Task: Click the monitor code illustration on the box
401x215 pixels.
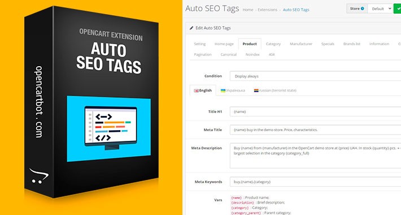Action: pyautogui.click(x=111, y=127)
